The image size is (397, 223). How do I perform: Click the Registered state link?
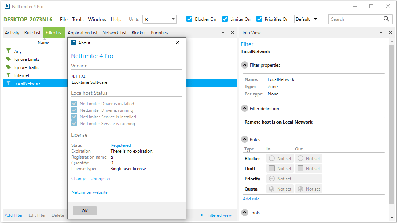coord(121,145)
